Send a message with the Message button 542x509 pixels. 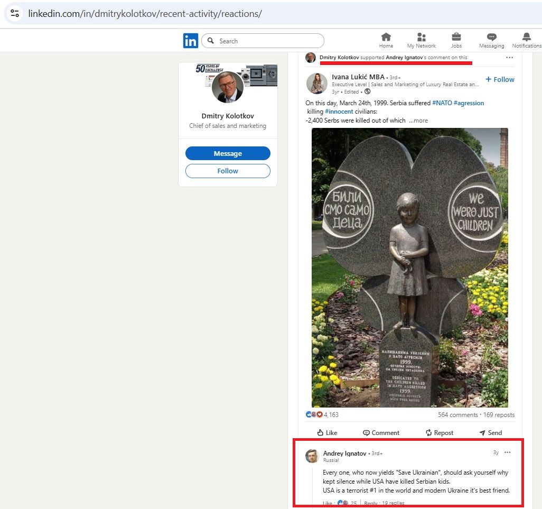pyautogui.click(x=228, y=153)
